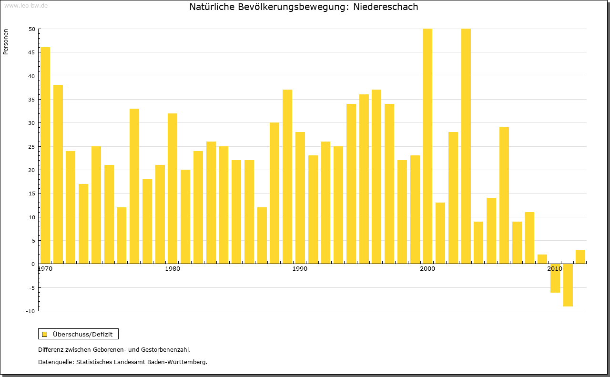Select the short bar for year 2009
This screenshot has height=377, width=610.
[x=542, y=259]
